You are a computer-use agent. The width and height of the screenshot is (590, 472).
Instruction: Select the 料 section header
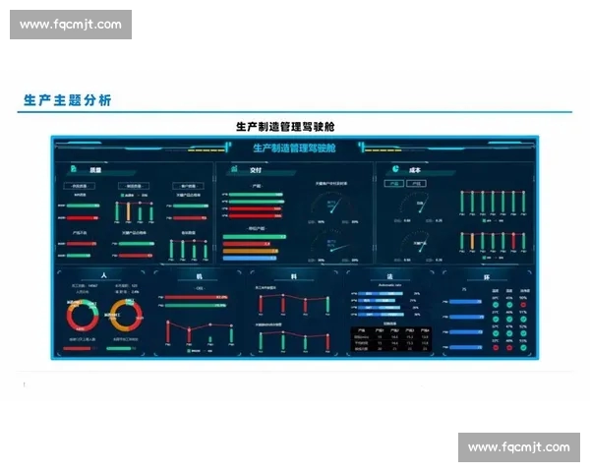pyautogui.click(x=293, y=276)
